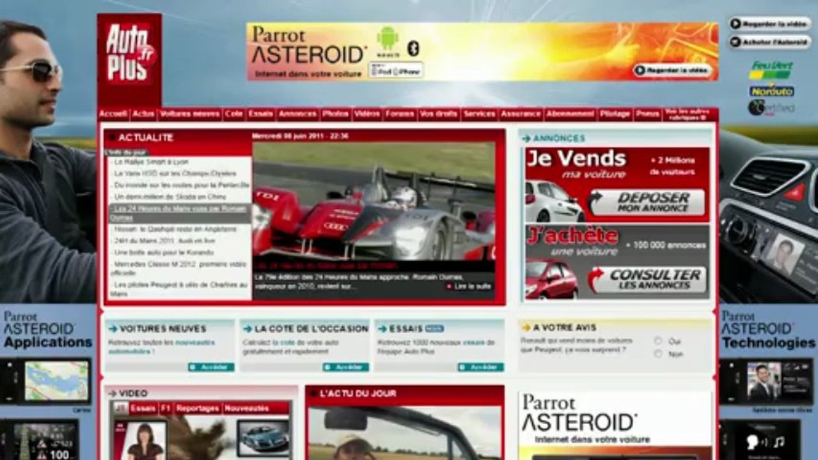Image resolution: width=818 pixels, height=460 pixels.
Task: Click the Bluetooth icon in the Parrot banner
Action: (x=413, y=48)
